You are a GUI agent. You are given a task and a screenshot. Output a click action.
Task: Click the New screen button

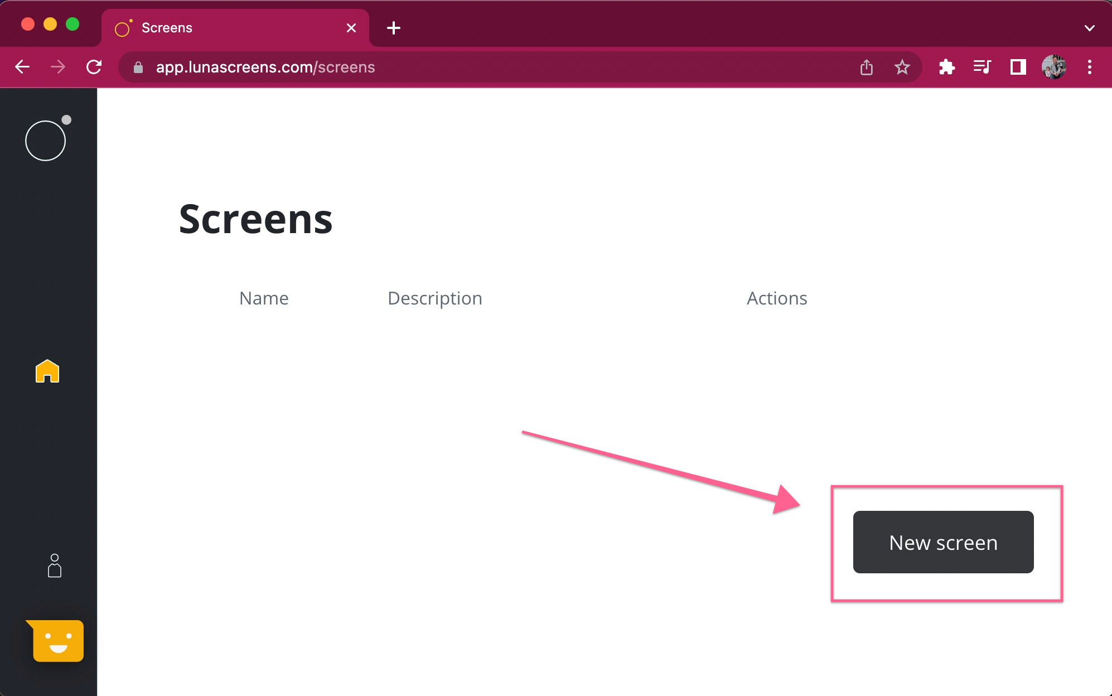[x=943, y=542]
